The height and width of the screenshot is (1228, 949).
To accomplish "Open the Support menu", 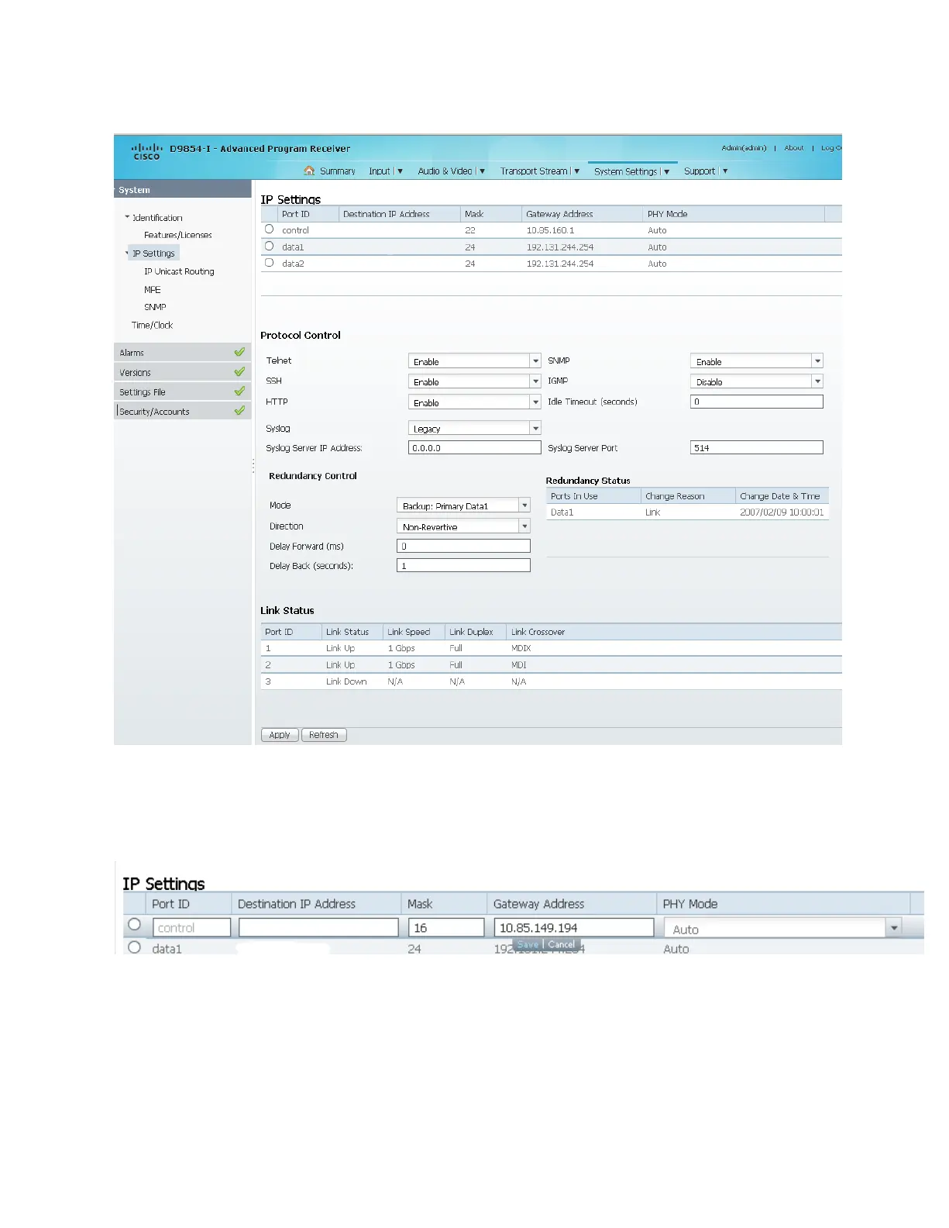I will [706, 171].
